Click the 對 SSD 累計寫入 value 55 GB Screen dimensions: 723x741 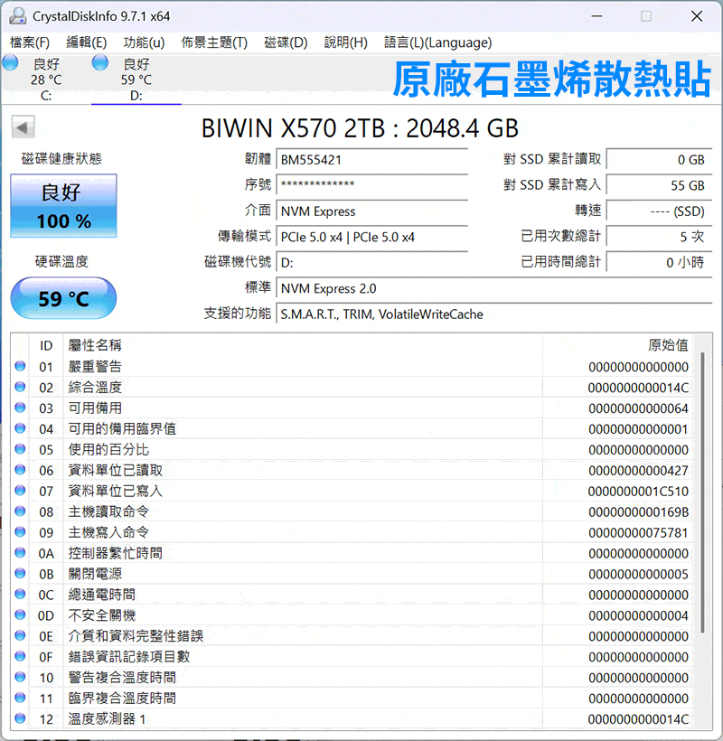pos(659,185)
